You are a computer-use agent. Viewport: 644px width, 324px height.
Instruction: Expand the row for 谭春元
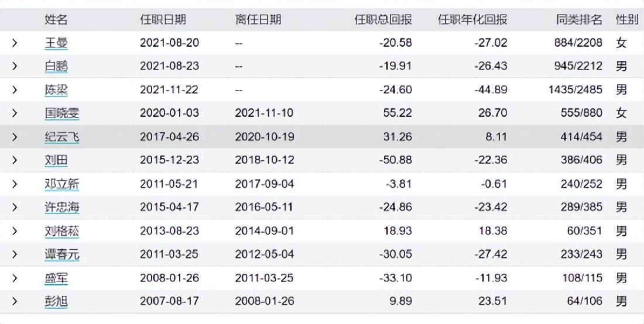pyautogui.click(x=15, y=254)
